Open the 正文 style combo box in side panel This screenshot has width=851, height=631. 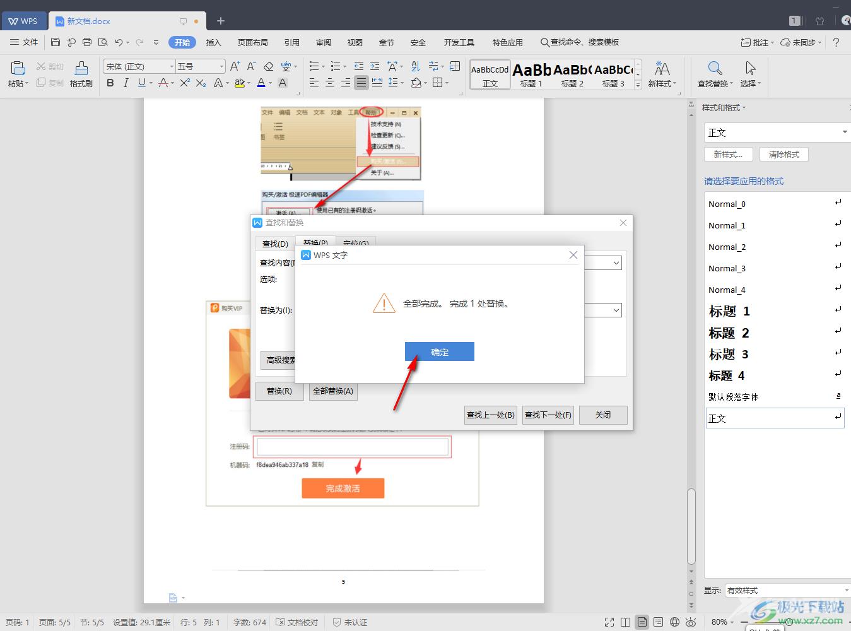click(777, 133)
